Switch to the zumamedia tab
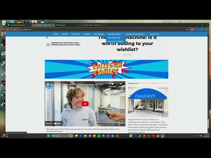The width and height of the screenshot is (211, 158). [67, 25]
